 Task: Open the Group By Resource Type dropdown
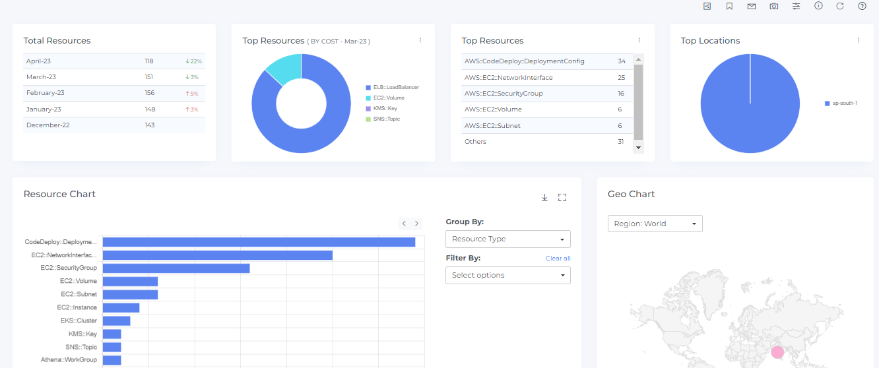[507, 239]
